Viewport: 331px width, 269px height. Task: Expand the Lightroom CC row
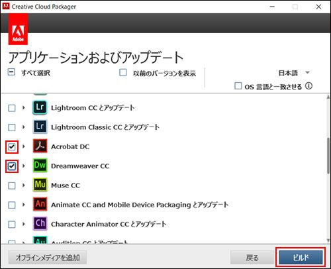pos(24,108)
